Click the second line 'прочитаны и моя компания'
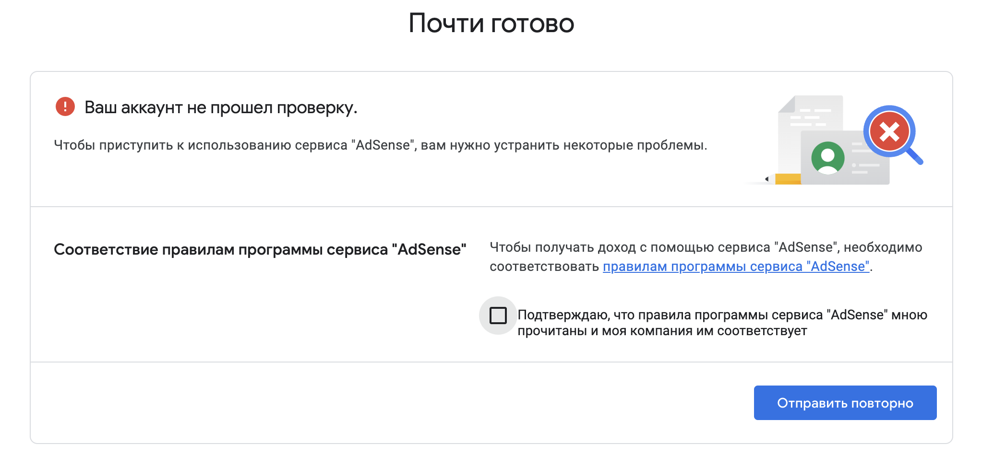This screenshot has height=468, width=982. coord(662,331)
